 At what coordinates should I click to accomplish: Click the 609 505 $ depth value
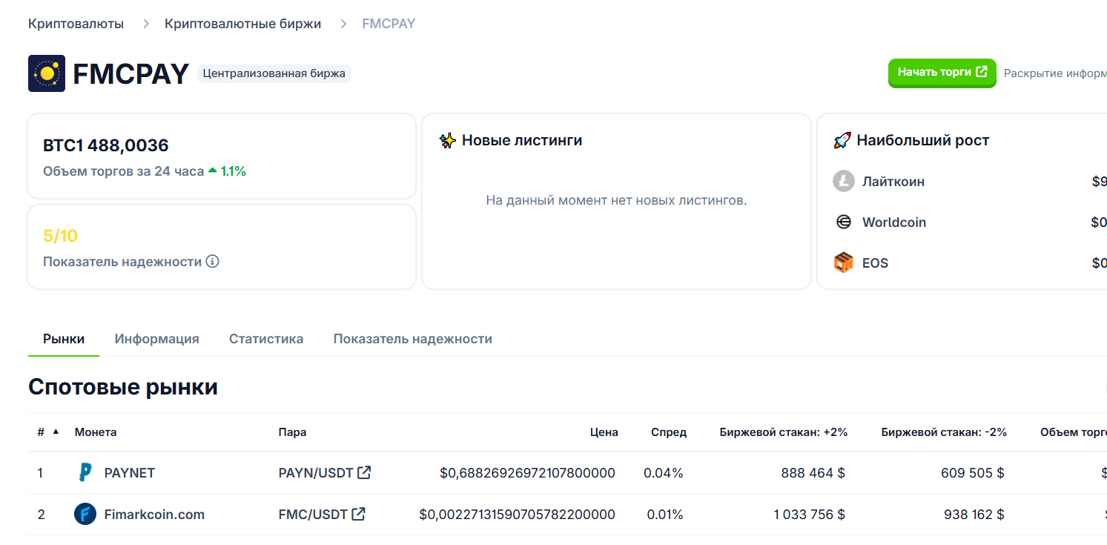point(973,472)
